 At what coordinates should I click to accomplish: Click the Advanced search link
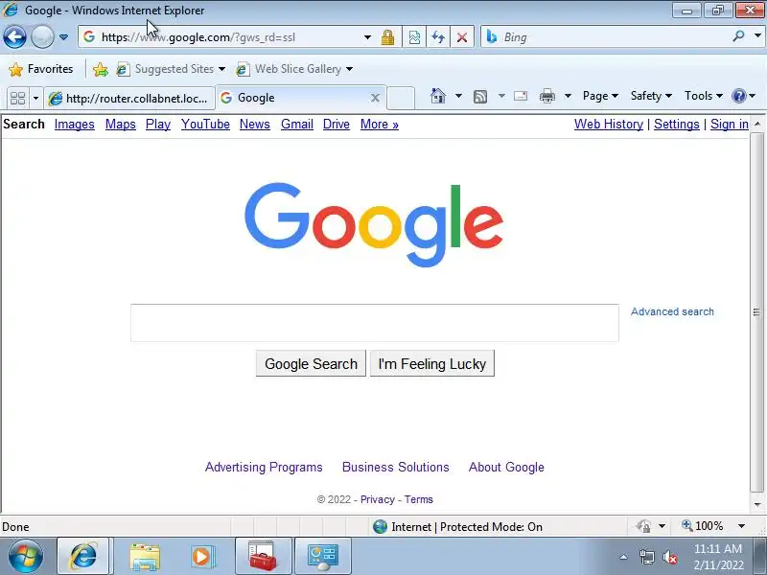[x=672, y=311]
